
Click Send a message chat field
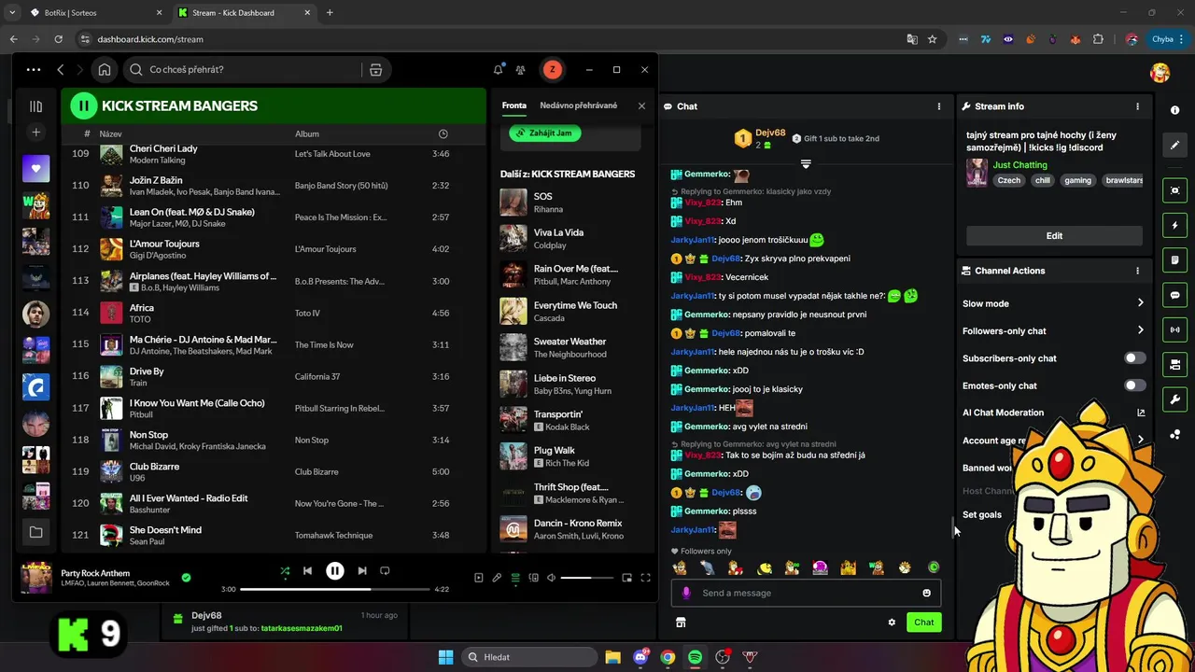tap(806, 593)
